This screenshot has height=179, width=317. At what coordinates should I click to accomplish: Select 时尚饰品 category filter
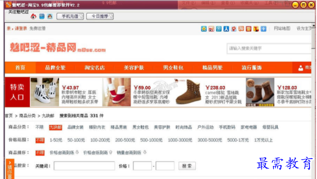tap(184, 127)
